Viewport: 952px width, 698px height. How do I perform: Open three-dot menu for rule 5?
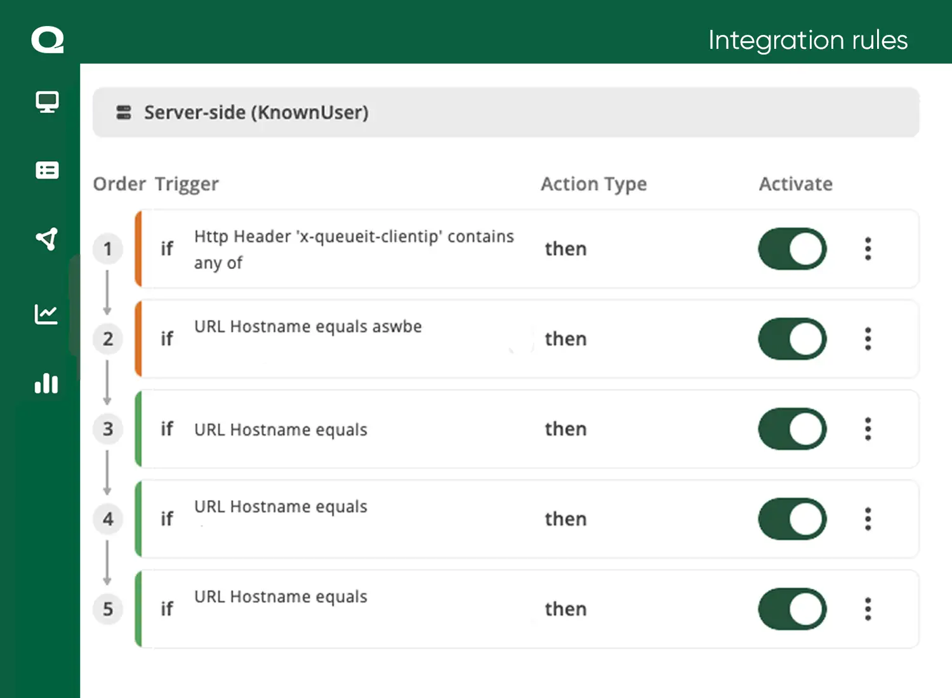click(x=868, y=609)
